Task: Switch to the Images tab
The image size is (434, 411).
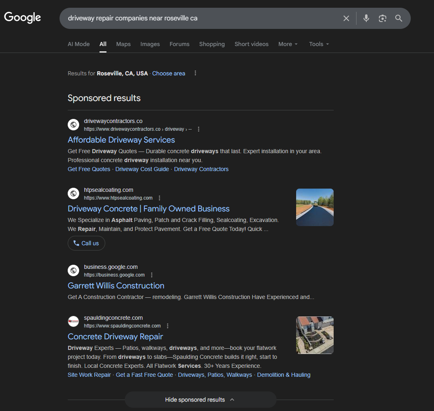Action: [150, 44]
